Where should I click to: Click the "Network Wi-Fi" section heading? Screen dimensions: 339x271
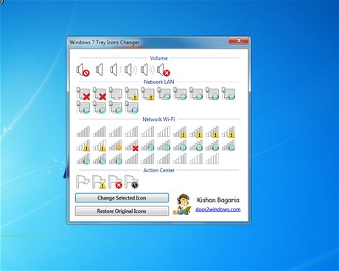point(158,119)
